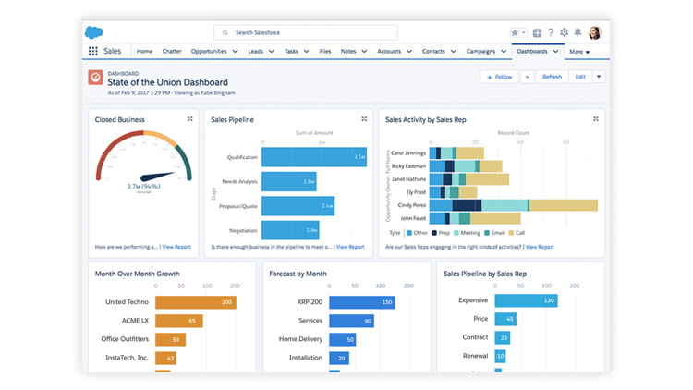Expand the Notes tab chevron
Image resolution: width=693 pixels, height=390 pixels.
[364, 52]
